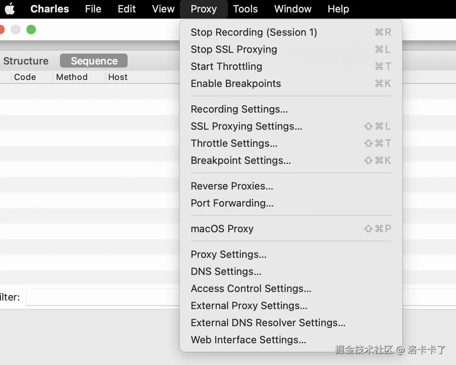Open Web Interface Settings...
Image resolution: width=456 pixels, height=365 pixels.
(x=291, y=340)
